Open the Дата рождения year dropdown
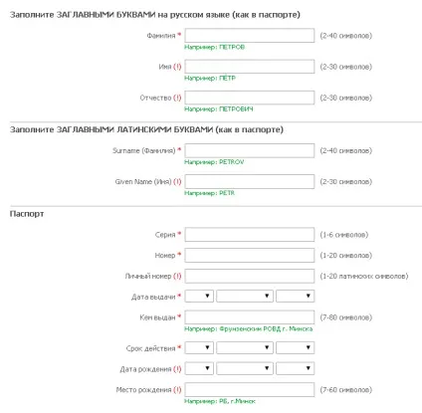 coord(295,368)
